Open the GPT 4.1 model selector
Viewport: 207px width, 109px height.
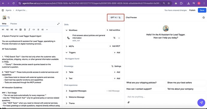(x=115, y=18)
